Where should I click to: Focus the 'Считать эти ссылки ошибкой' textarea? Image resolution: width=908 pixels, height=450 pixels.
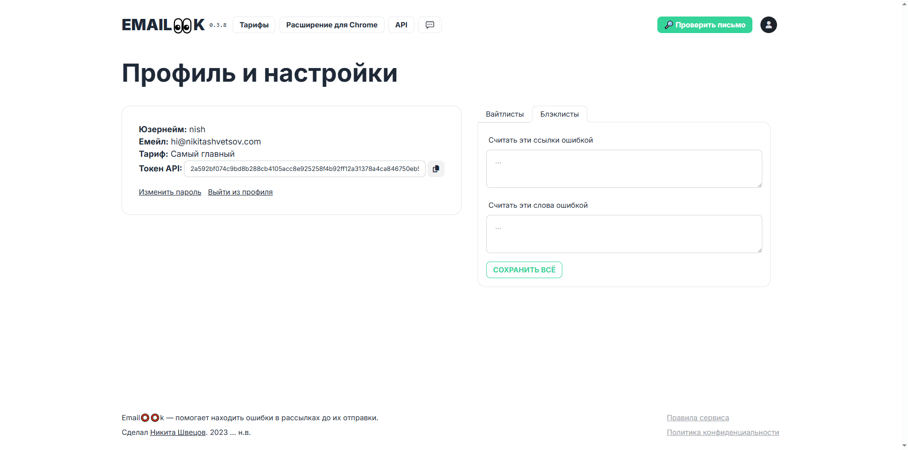coord(624,169)
